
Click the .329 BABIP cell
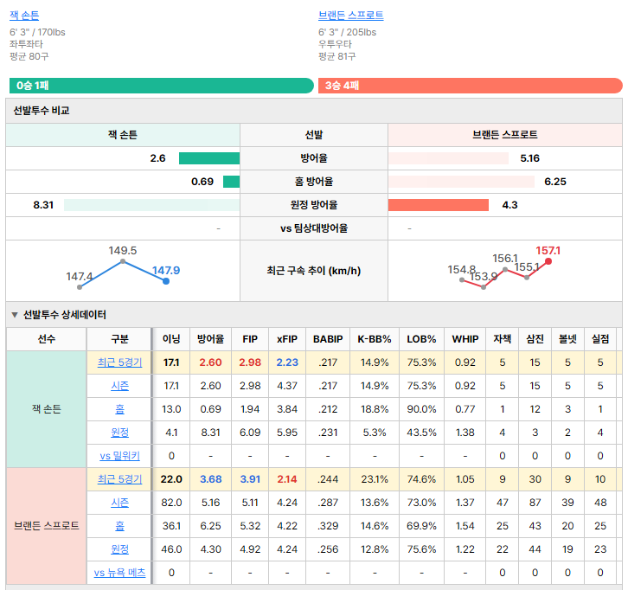(328, 525)
